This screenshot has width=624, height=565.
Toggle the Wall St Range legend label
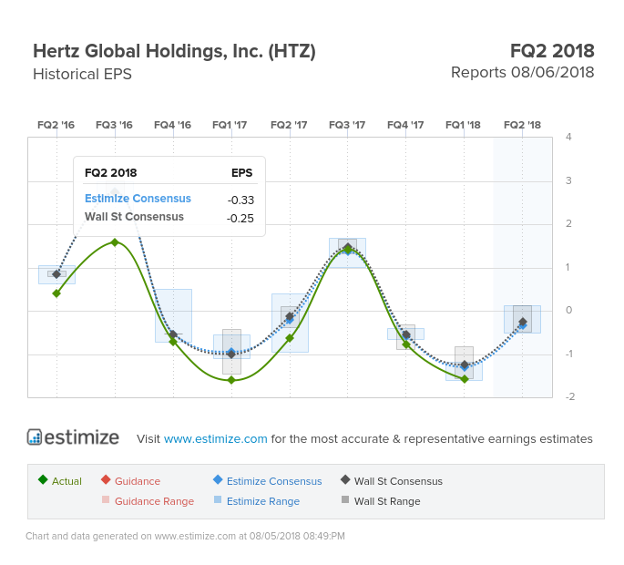[x=387, y=501]
